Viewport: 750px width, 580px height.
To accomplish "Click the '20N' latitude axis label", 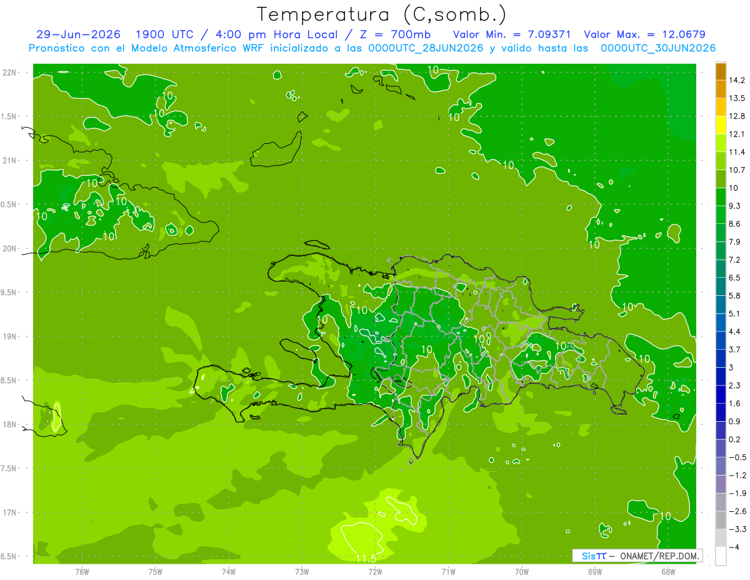I will click(9, 248).
